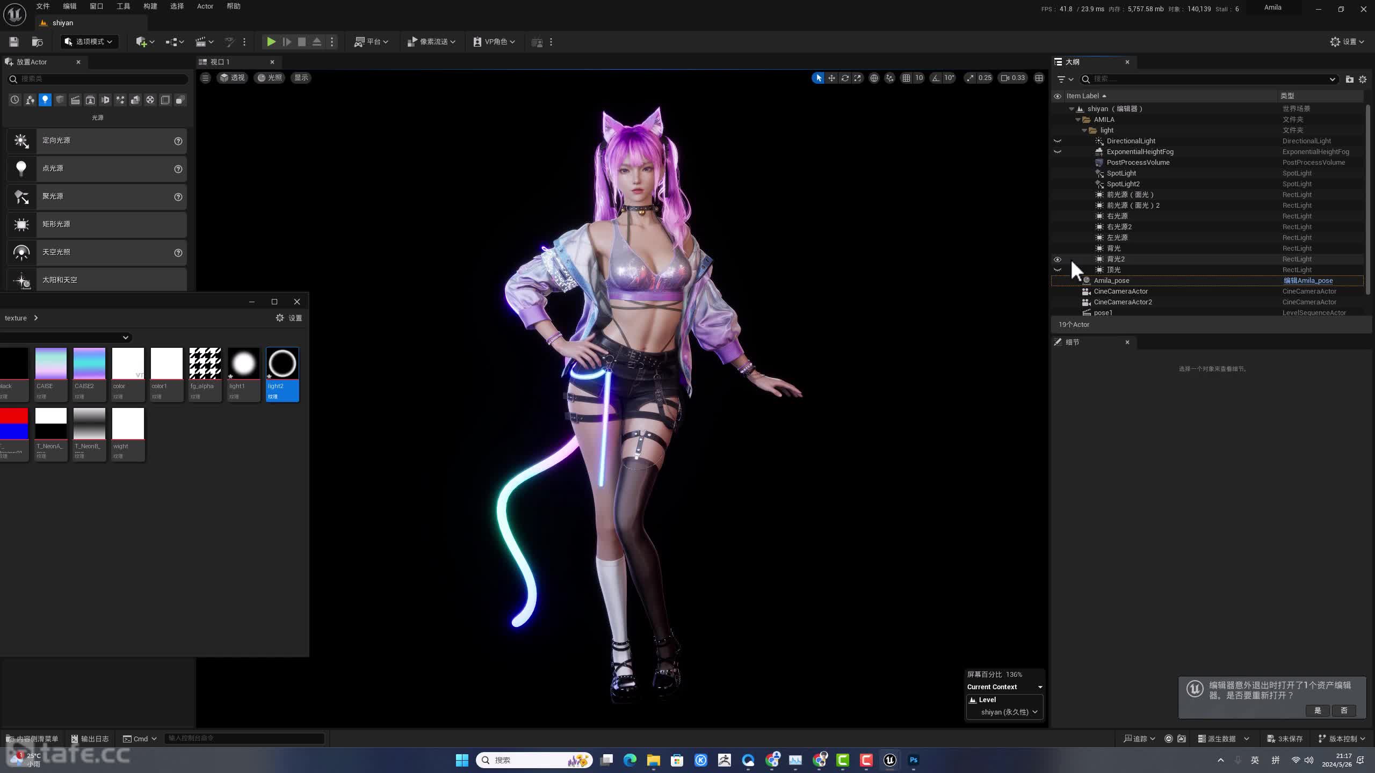Open the cinematics clapperboard menu
This screenshot has height=773, width=1375.
point(204,42)
